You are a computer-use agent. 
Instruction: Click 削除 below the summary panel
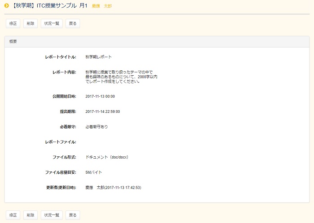click(31, 215)
